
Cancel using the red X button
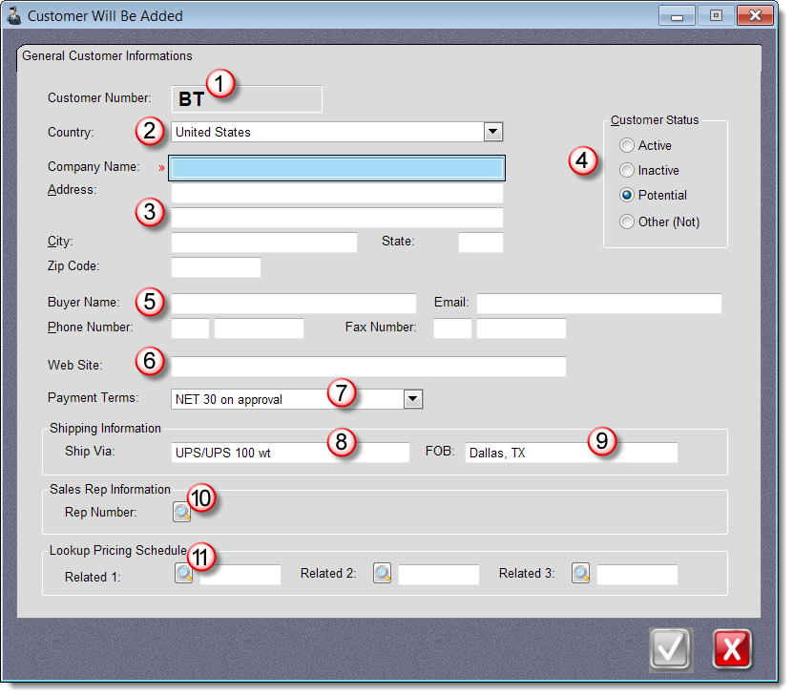click(732, 649)
